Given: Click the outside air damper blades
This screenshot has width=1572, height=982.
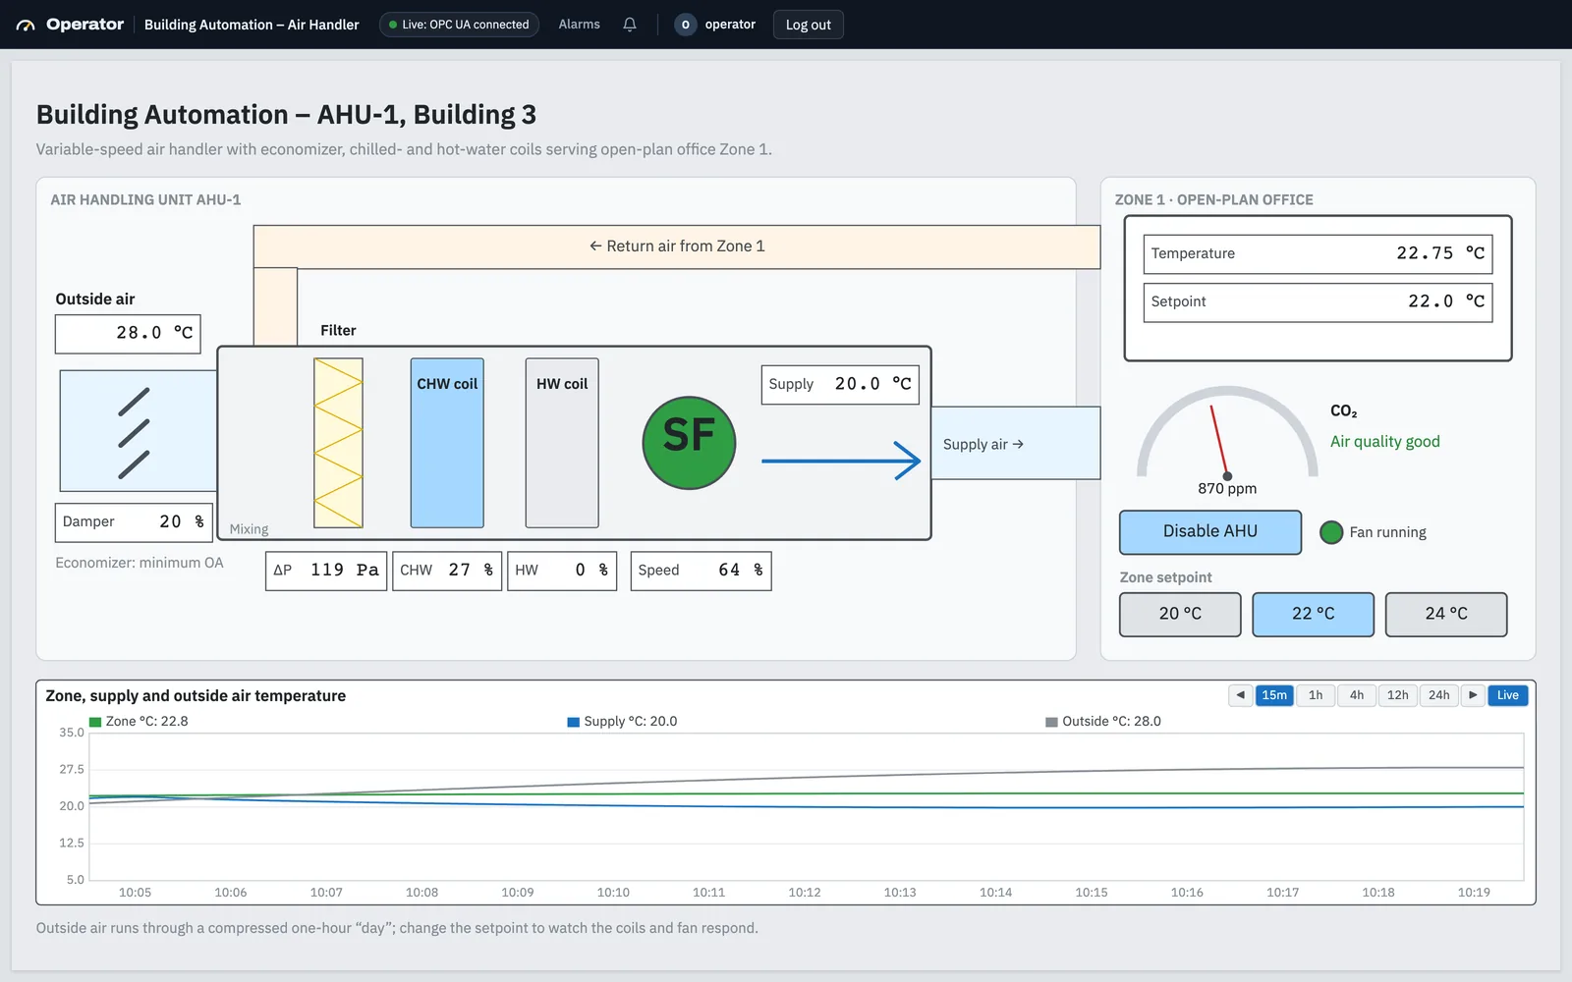Looking at the screenshot, I should [x=134, y=433].
